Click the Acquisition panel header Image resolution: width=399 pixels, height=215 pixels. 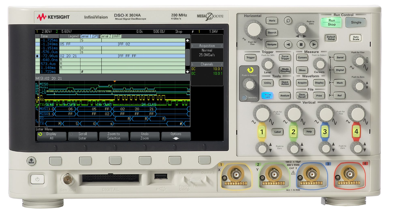point(207,46)
